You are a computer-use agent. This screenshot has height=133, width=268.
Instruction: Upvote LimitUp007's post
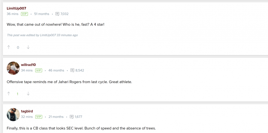click(9, 47)
